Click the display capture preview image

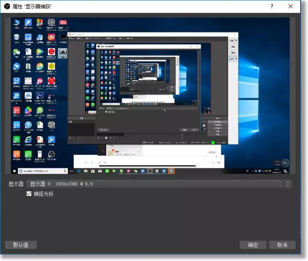click(150, 96)
